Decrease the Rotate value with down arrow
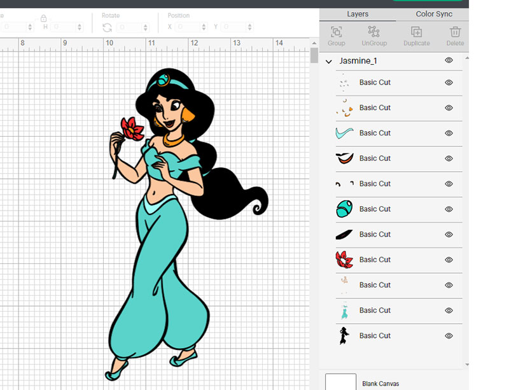The height and width of the screenshot is (390, 509). (x=146, y=29)
